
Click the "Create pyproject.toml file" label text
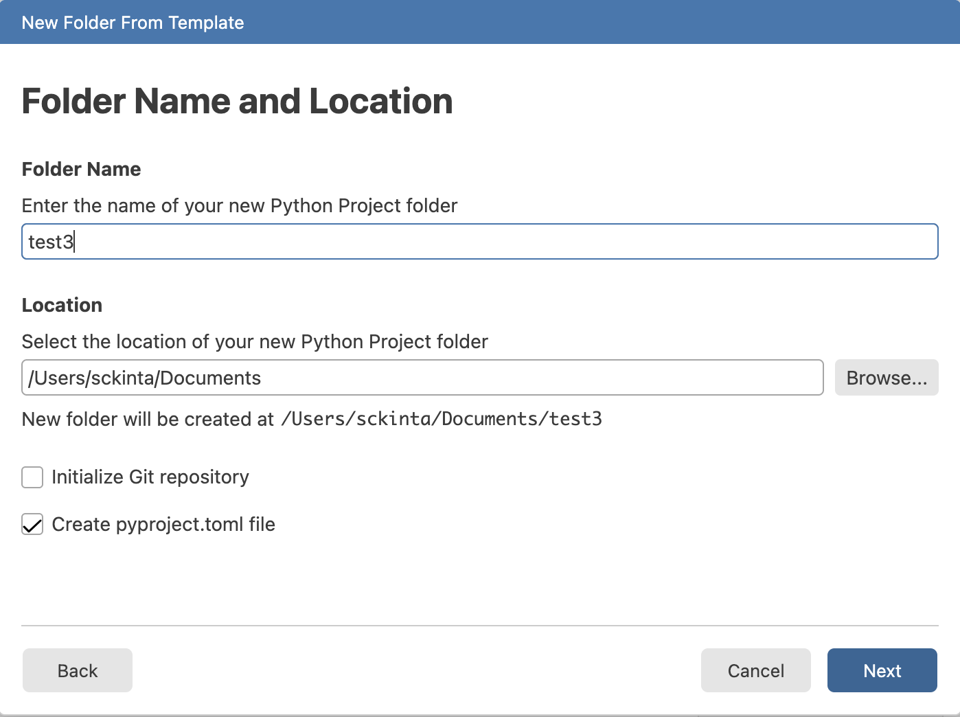tap(163, 525)
